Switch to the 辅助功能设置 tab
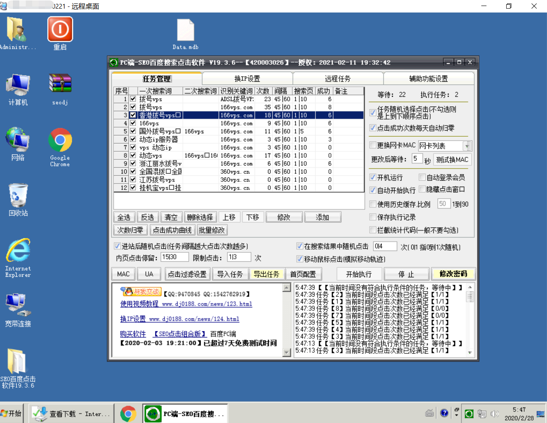 (x=428, y=79)
